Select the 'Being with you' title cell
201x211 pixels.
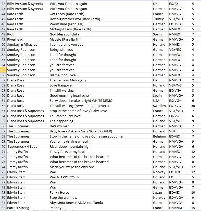pos(101,50)
